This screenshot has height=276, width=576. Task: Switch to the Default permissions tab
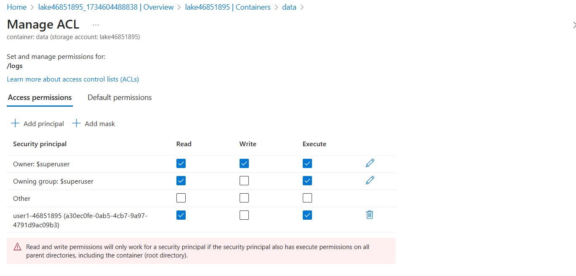[120, 97]
